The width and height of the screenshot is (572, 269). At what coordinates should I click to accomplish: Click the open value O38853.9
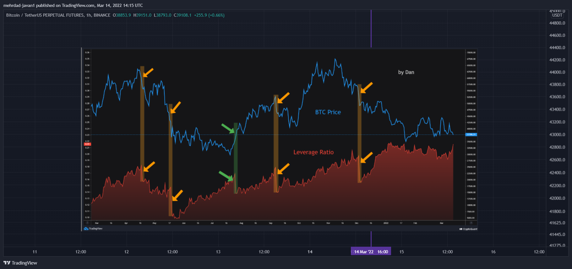(x=122, y=15)
